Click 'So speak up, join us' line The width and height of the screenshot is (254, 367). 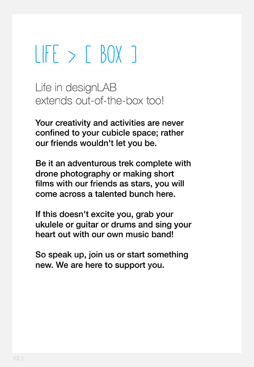pos(112,255)
